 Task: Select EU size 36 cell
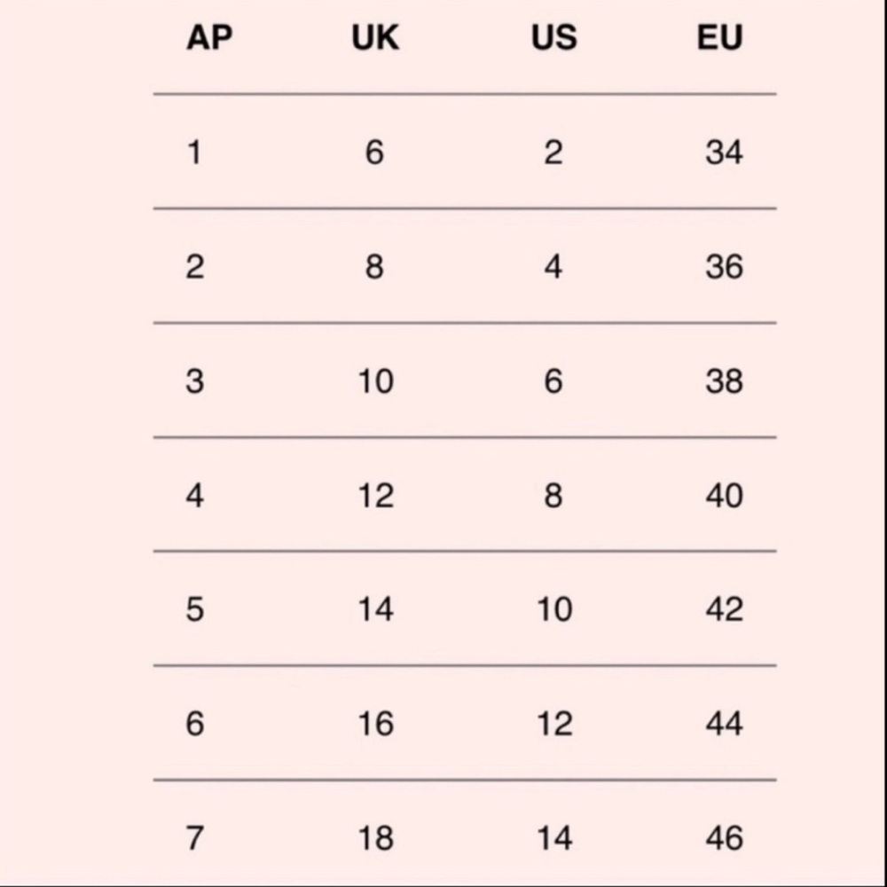coord(724,267)
